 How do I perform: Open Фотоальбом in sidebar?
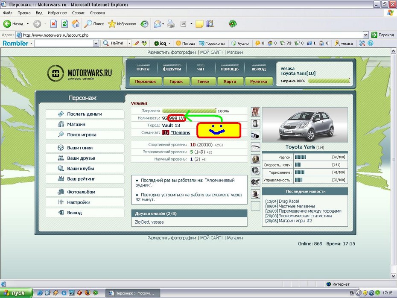(85, 192)
